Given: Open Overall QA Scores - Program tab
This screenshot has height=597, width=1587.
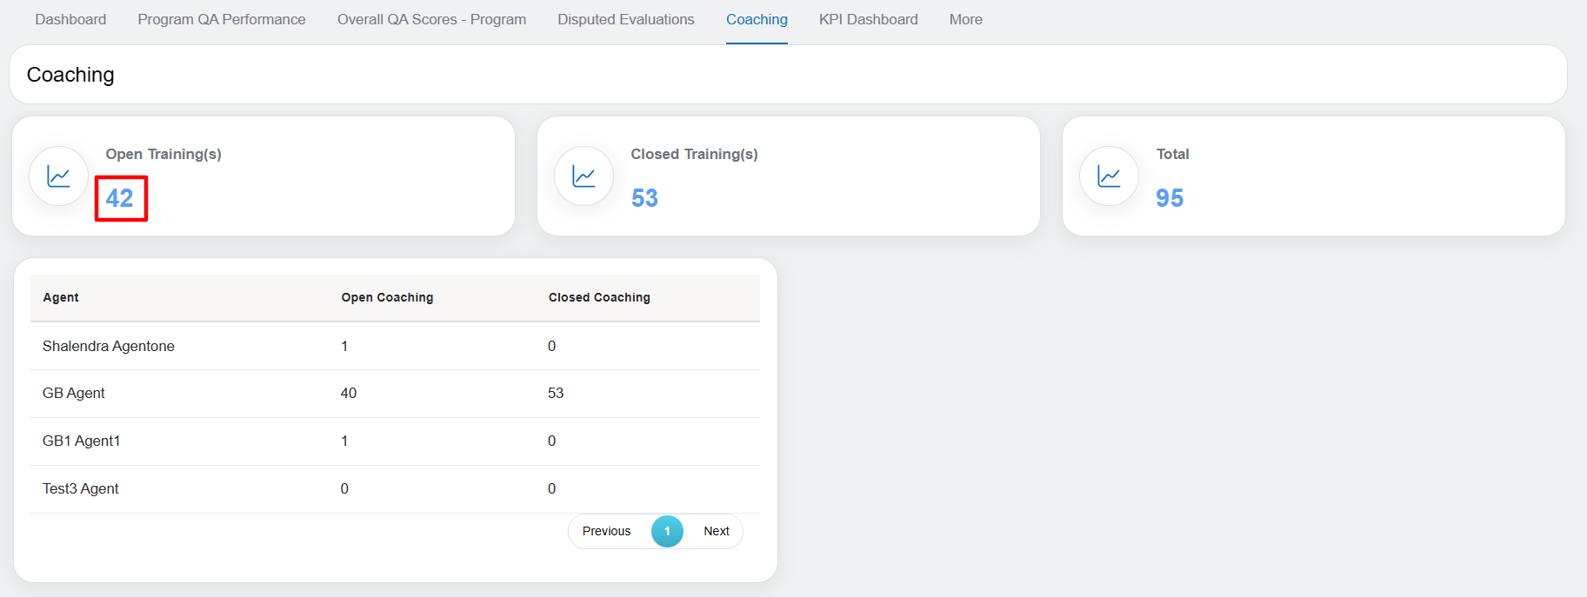Looking at the screenshot, I should coord(431,19).
